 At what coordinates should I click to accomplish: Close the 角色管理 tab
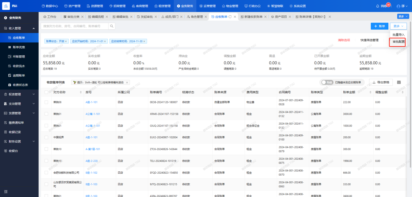pyautogui.click(x=206, y=17)
